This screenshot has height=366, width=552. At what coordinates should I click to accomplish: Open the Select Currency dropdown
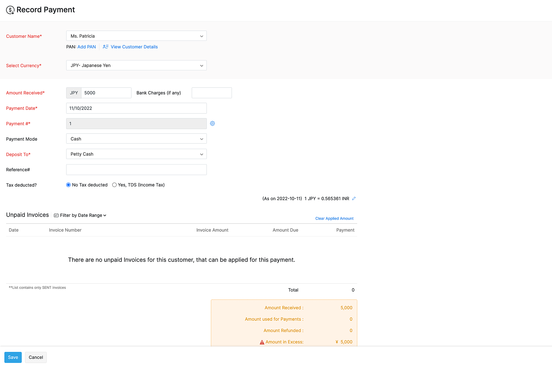[136, 65]
